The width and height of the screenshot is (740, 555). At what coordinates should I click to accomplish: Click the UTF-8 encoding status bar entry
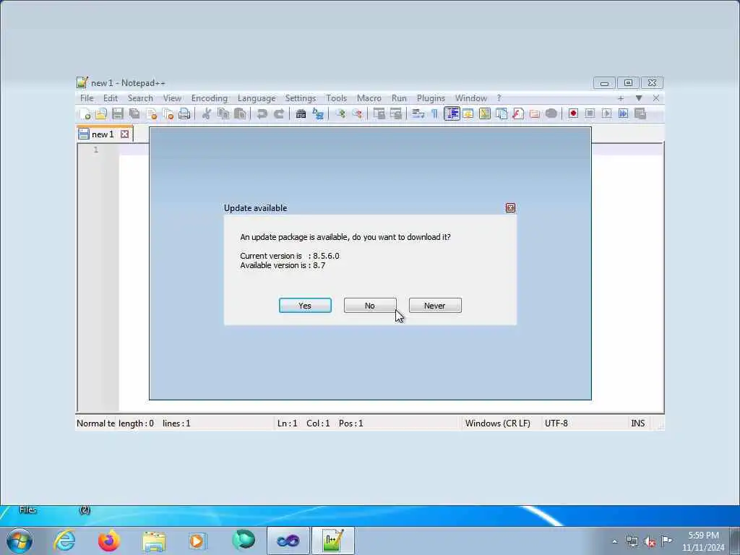pyautogui.click(x=556, y=423)
